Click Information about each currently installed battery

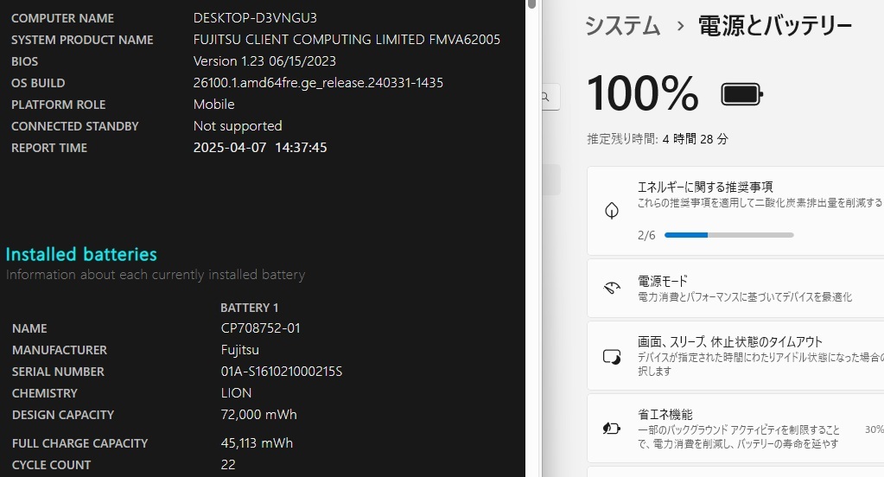pos(155,275)
